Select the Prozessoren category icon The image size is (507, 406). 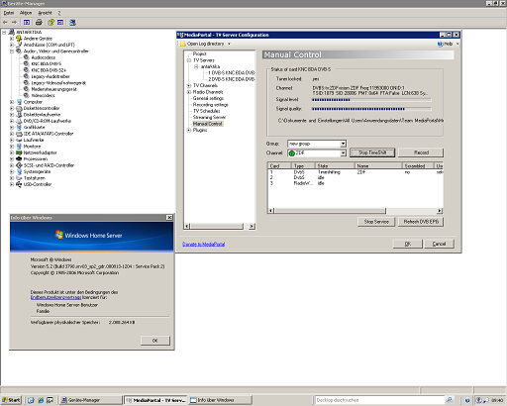(19, 159)
